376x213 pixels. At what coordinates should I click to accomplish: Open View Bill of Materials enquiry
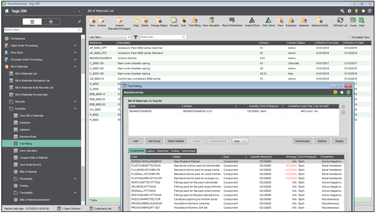coord(31,116)
